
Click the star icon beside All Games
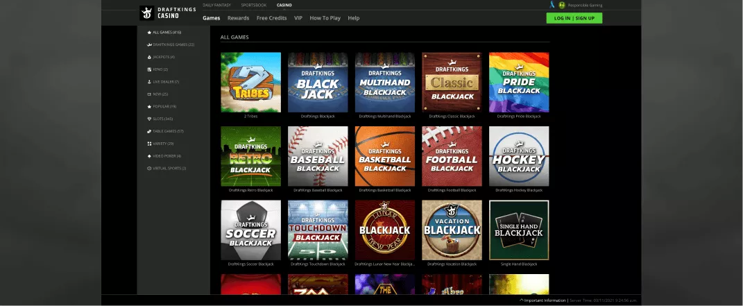coord(149,33)
